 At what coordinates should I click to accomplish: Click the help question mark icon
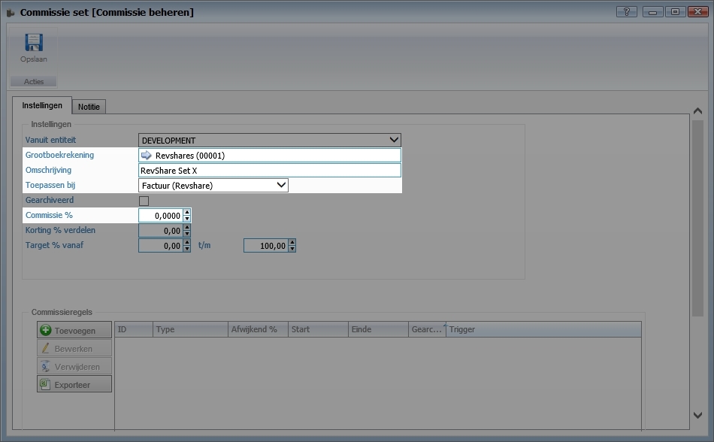click(626, 12)
